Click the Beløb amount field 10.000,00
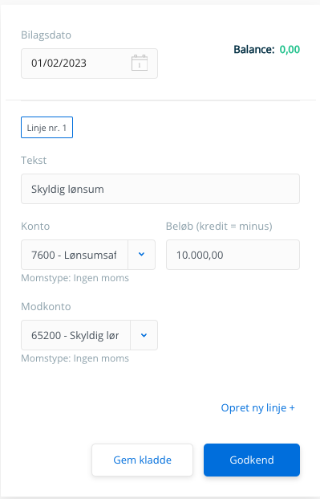 233,255
